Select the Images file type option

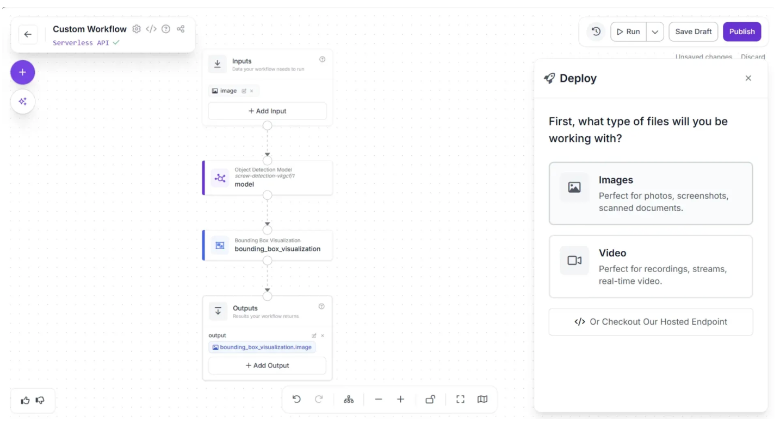tap(651, 193)
